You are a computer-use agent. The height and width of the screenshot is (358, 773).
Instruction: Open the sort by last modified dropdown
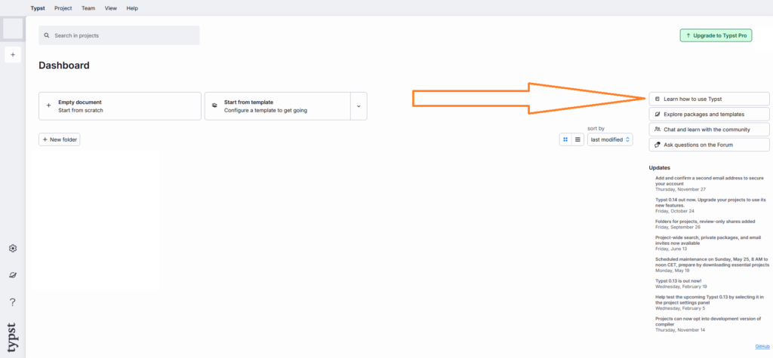pos(610,139)
